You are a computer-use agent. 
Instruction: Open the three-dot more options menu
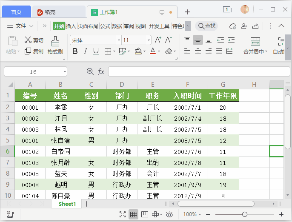[x=270, y=26]
